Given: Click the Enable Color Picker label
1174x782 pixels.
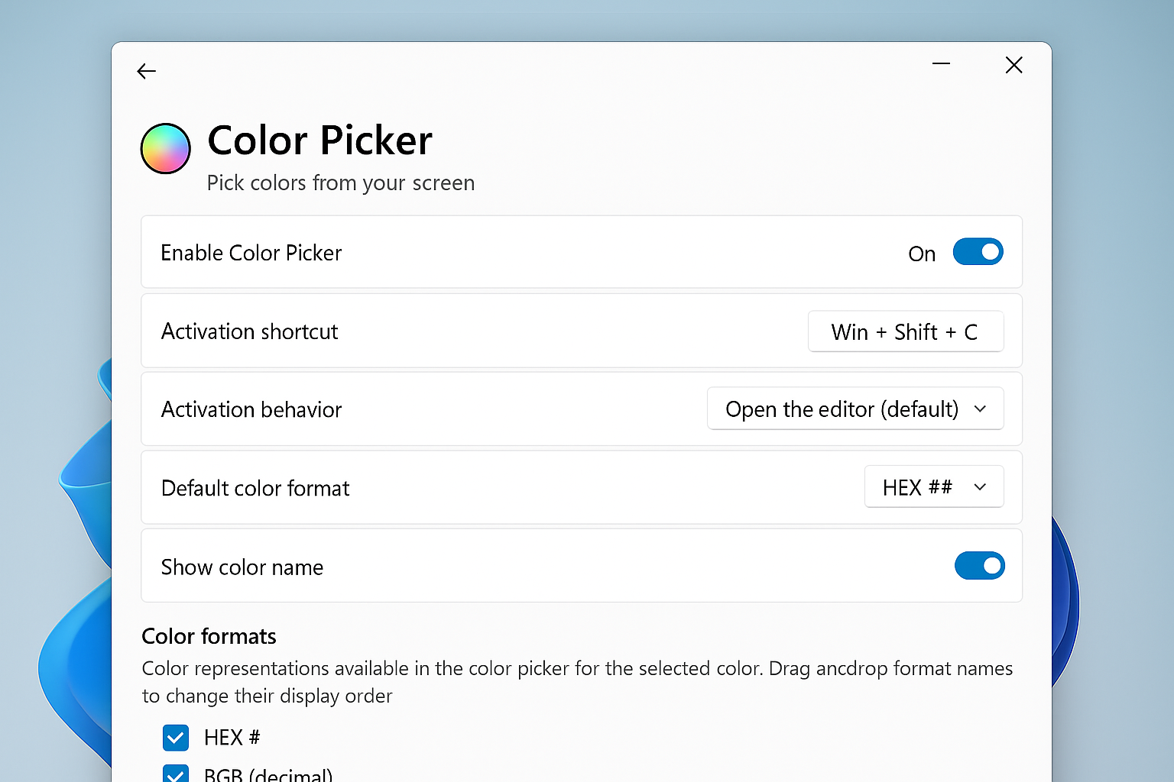Looking at the screenshot, I should [251, 253].
